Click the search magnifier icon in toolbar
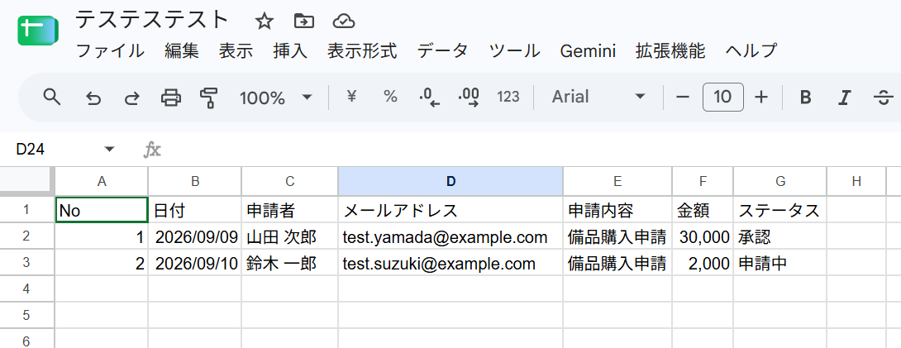The width and height of the screenshot is (901, 348). [52, 97]
